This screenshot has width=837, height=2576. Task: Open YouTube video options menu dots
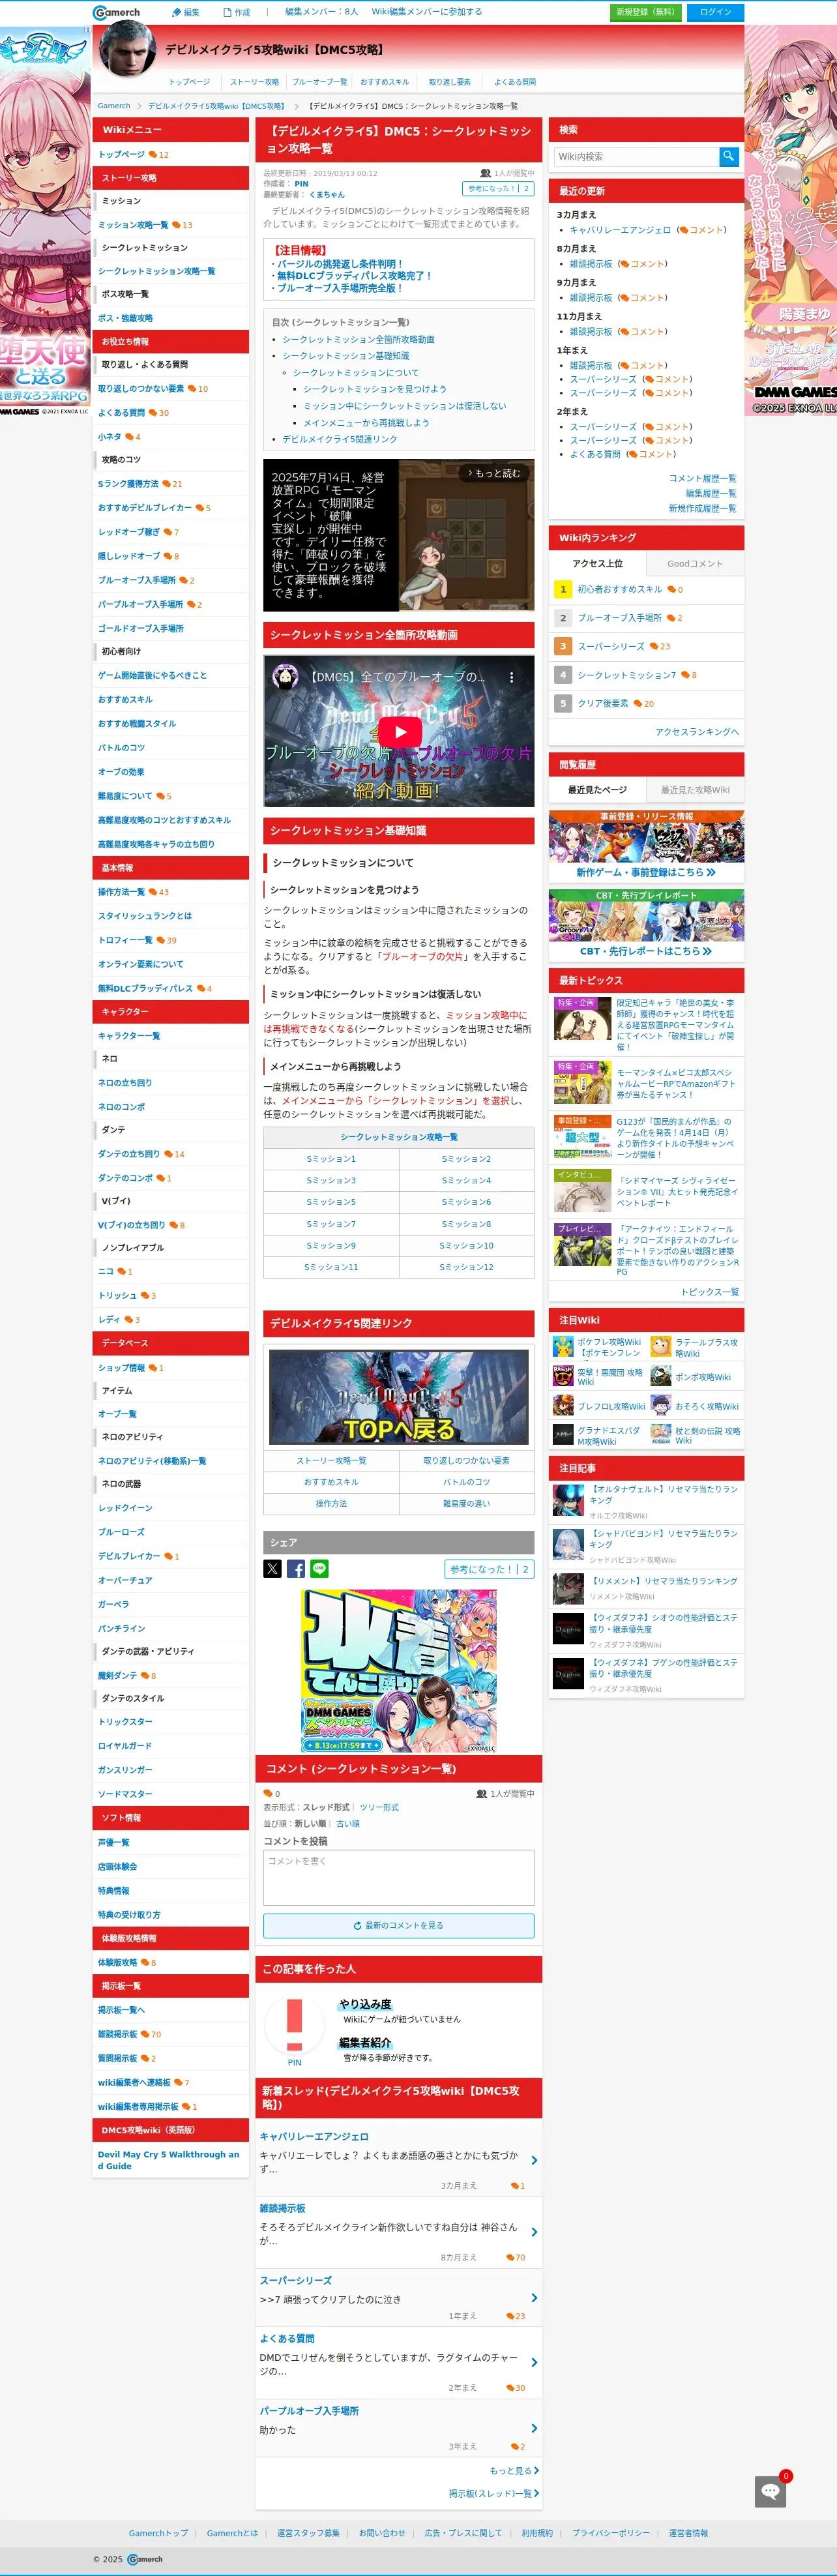tap(512, 677)
